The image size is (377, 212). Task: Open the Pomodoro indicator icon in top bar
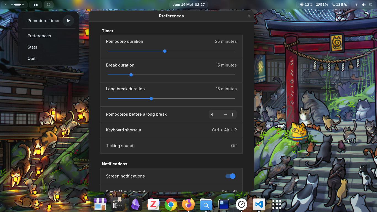click(x=49, y=5)
